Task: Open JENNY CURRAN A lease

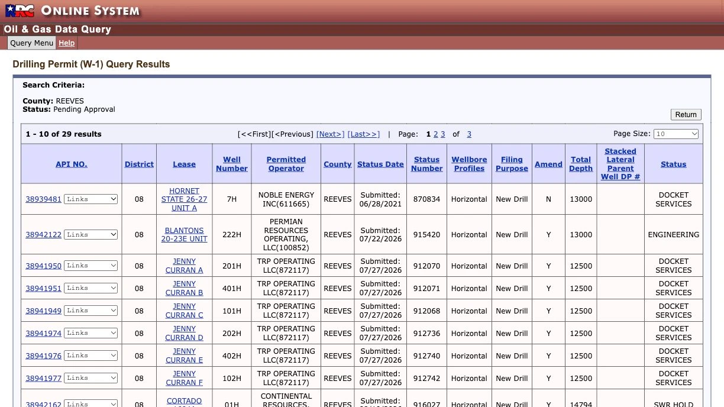Action: (184, 266)
